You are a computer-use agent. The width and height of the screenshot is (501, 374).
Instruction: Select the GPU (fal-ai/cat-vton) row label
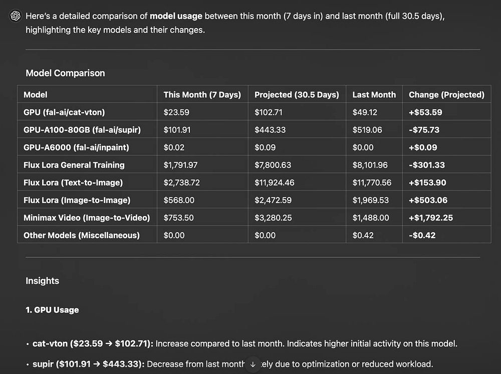(64, 112)
